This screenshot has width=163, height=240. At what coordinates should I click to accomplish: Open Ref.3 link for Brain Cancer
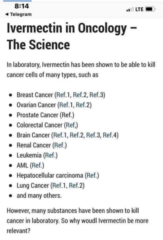[93, 135]
